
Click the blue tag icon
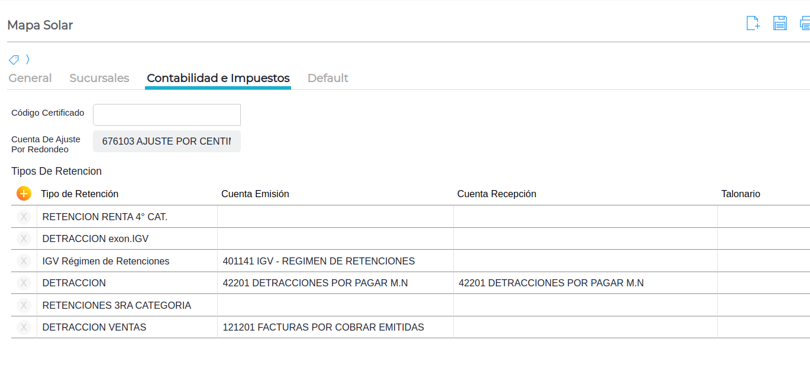14,60
